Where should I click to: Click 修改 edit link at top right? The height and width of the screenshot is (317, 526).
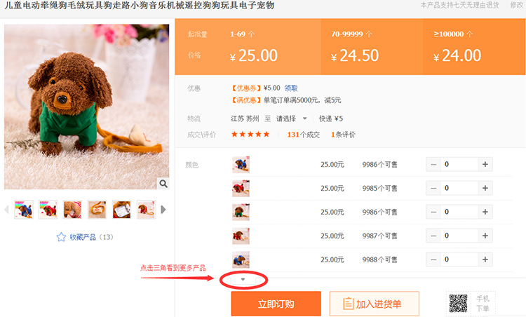(517, 5)
